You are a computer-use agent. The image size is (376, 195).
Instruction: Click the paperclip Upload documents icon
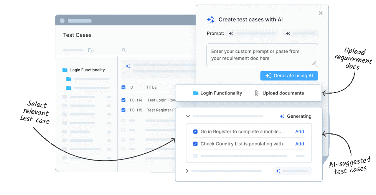257,93
